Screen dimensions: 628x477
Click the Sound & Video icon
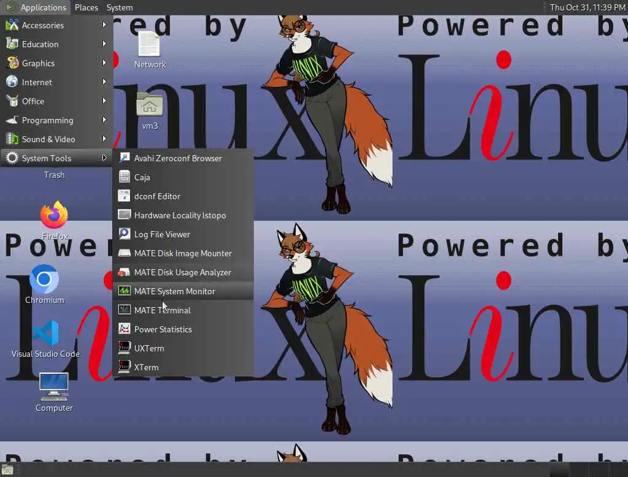[x=12, y=139]
